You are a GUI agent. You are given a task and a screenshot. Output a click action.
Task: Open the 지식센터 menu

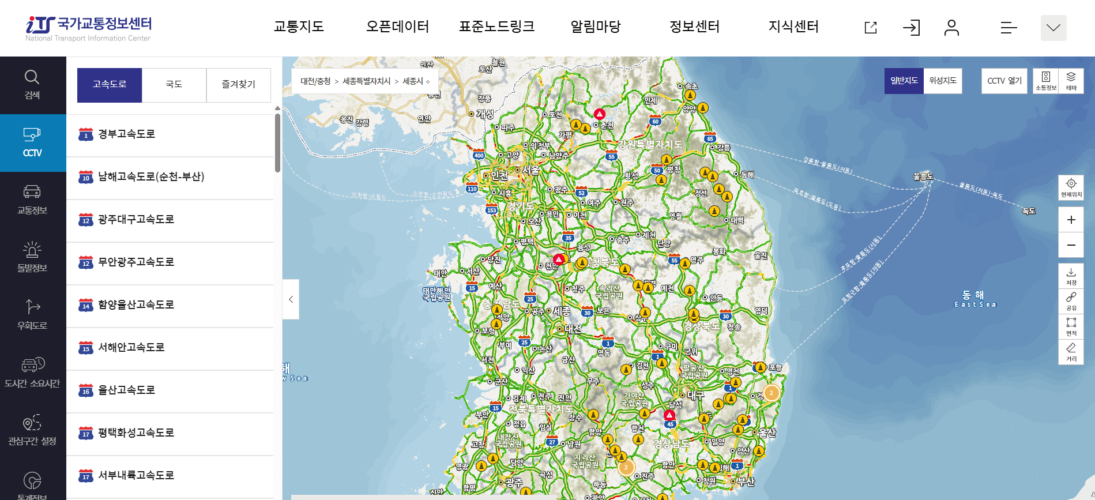click(x=794, y=27)
